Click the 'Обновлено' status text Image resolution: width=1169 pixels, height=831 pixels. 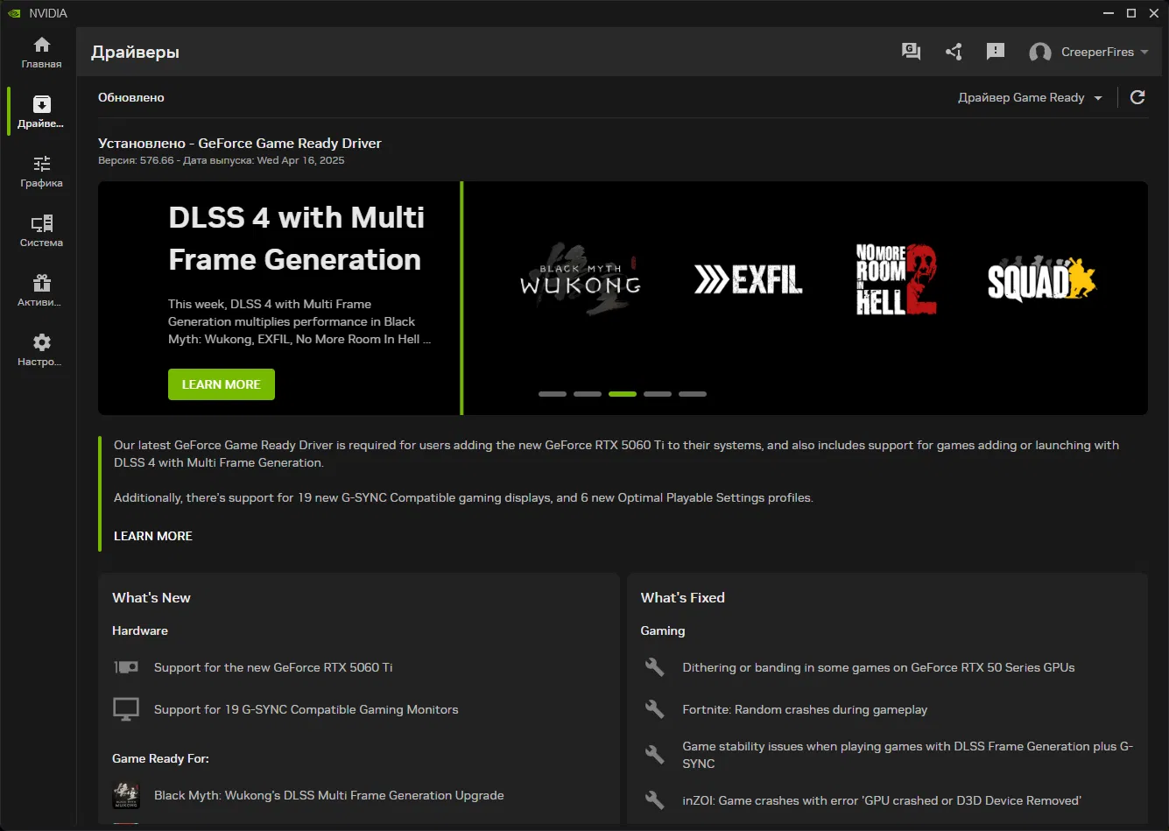pos(131,97)
